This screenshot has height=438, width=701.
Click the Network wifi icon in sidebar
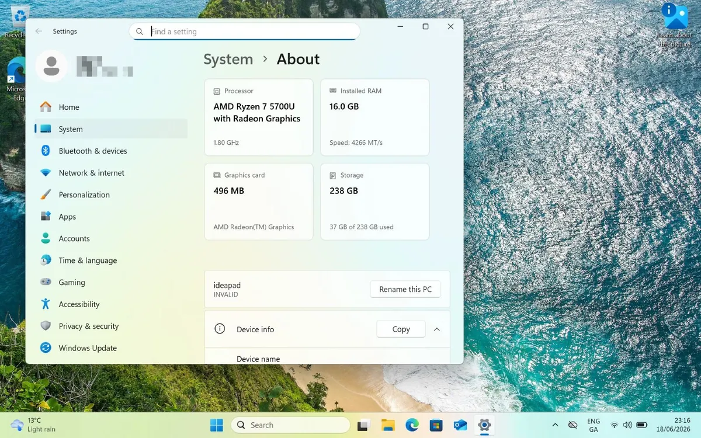46,173
